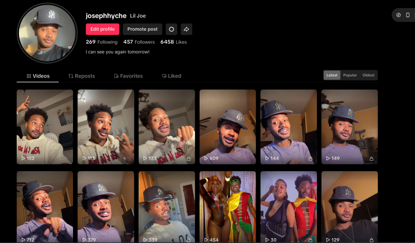Click the lock icon on the 144-view video
The image size is (415, 243).
click(x=310, y=159)
